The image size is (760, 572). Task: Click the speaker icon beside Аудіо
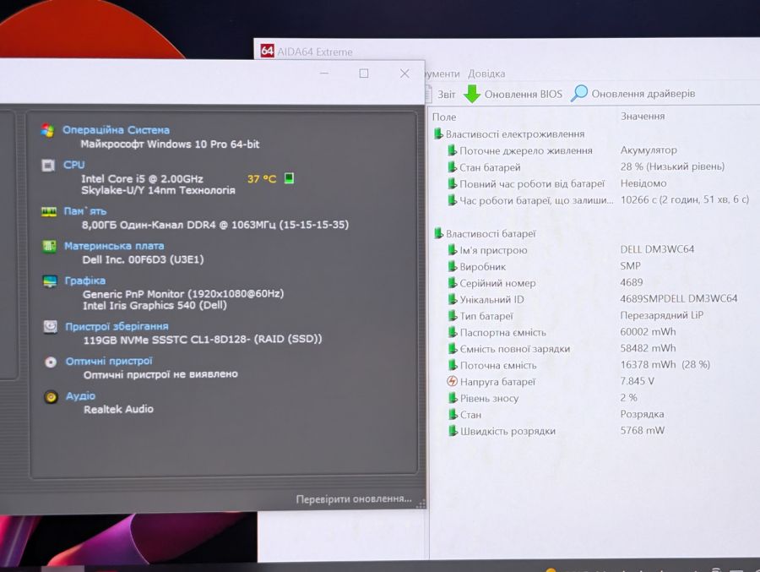click(51, 397)
